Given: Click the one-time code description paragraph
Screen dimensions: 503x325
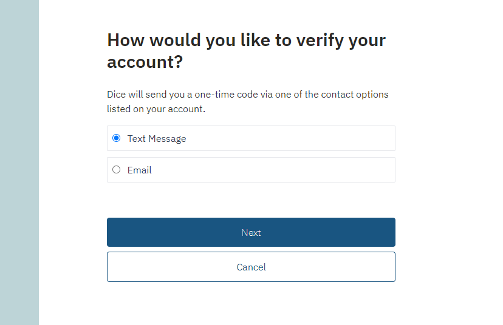Looking at the screenshot, I should pyautogui.click(x=247, y=102).
